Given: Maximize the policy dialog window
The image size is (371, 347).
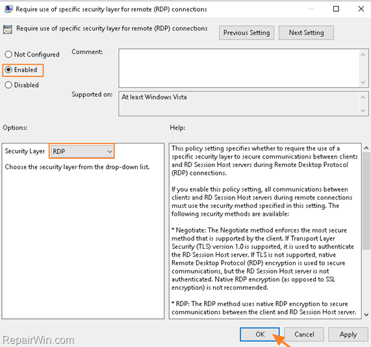Looking at the screenshot, I should [336, 9].
